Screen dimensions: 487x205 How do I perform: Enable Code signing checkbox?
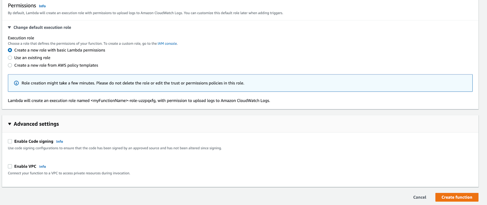10,141
